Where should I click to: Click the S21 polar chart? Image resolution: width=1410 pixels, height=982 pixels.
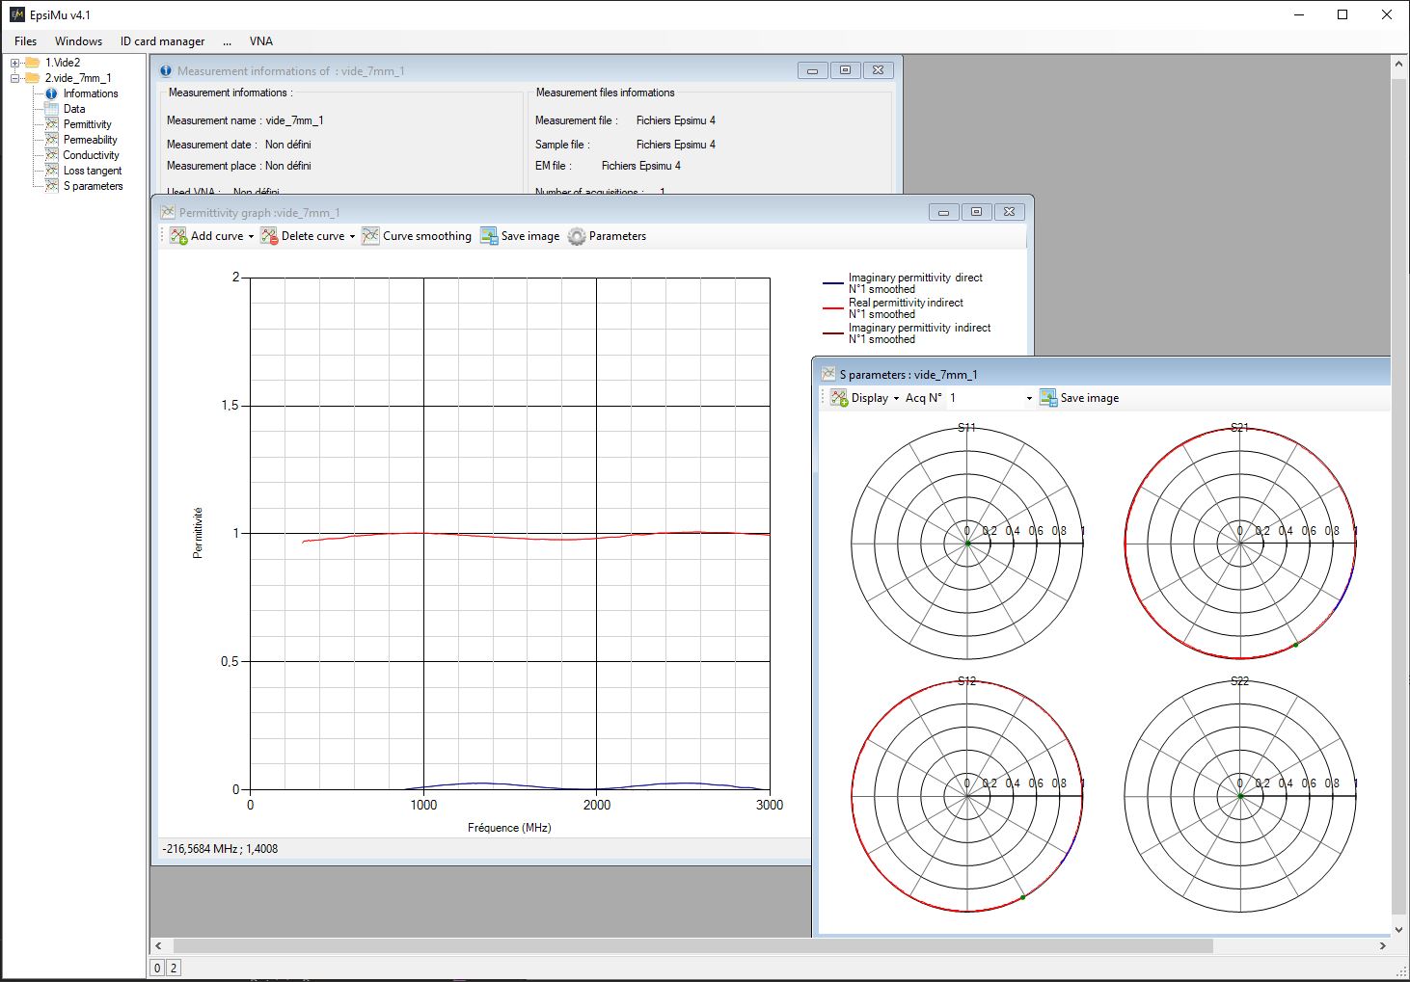[1240, 544]
